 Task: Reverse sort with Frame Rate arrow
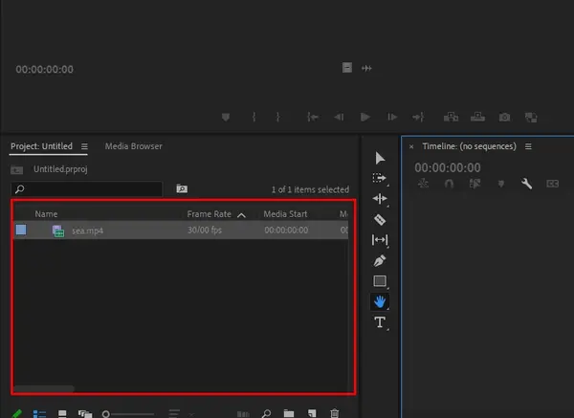[241, 215]
